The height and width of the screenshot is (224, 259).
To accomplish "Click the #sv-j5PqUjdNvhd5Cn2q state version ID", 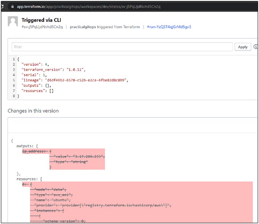I will (42, 27).
